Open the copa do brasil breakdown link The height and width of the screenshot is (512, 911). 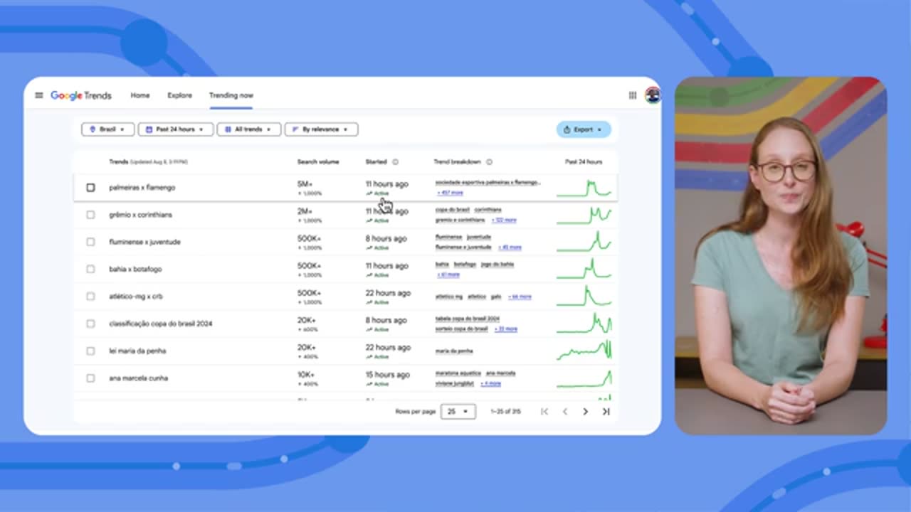(452, 210)
